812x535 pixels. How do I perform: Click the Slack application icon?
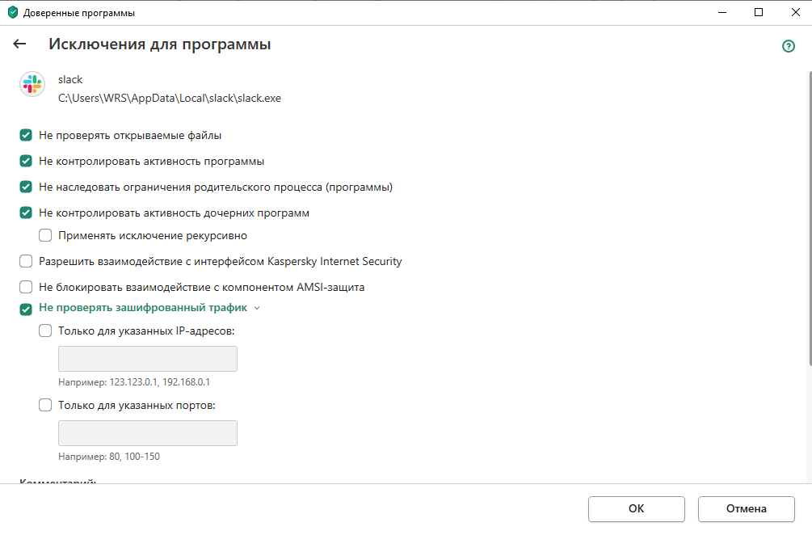tap(32, 84)
